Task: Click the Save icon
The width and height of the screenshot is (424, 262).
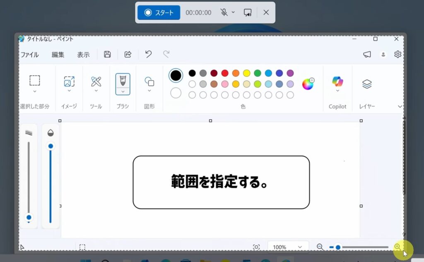Action: [107, 54]
